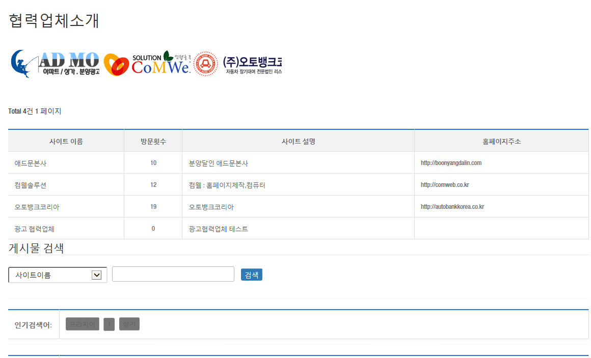Click the 사이트 설명 column header
This screenshot has width=591, height=358.
coord(299,142)
